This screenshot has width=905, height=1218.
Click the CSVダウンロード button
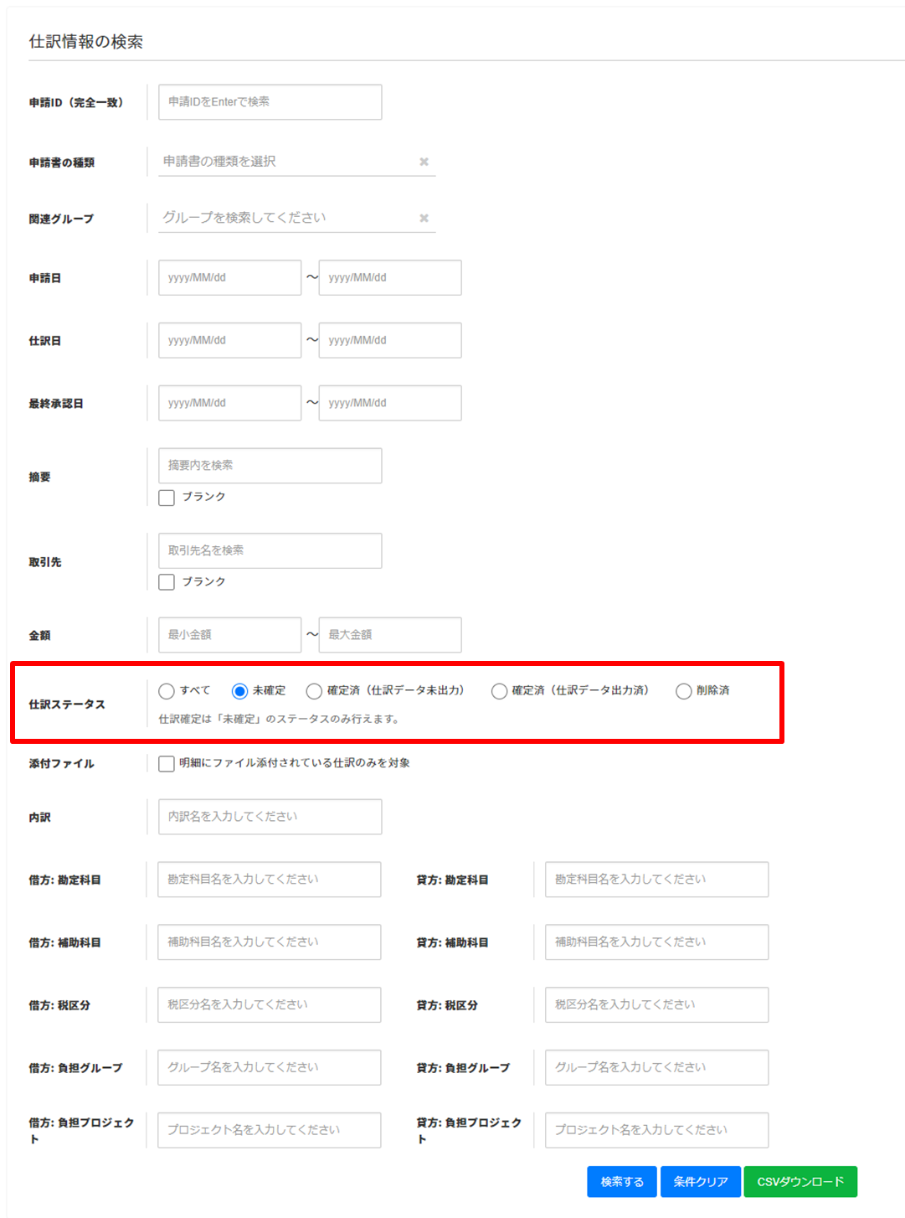tap(800, 1181)
